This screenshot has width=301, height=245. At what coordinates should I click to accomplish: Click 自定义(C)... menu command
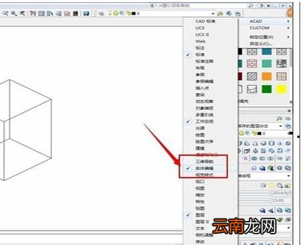coord(265,44)
